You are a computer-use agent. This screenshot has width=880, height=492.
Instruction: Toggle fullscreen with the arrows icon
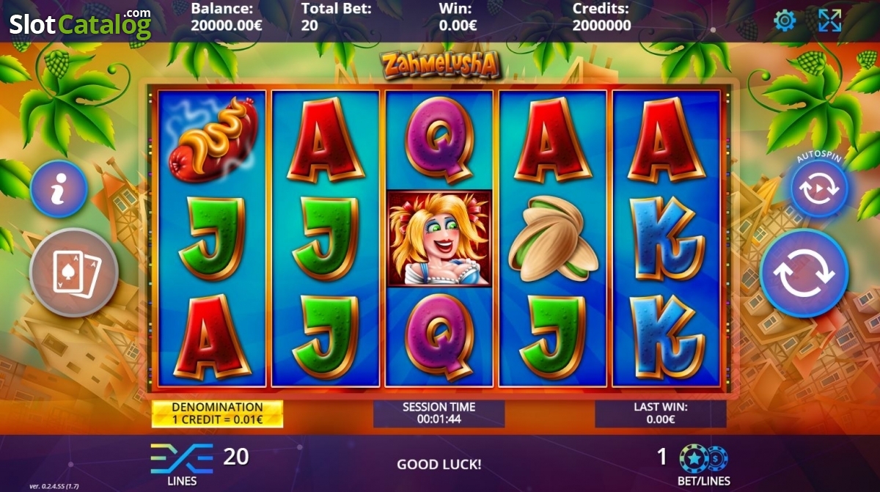coord(829,21)
